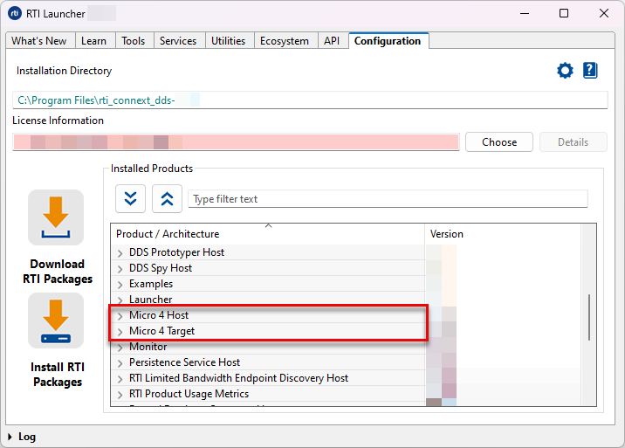Image resolution: width=625 pixels, height=448 pixels.
Task: Open settings with the gear icon
Action: coord(565,71)
